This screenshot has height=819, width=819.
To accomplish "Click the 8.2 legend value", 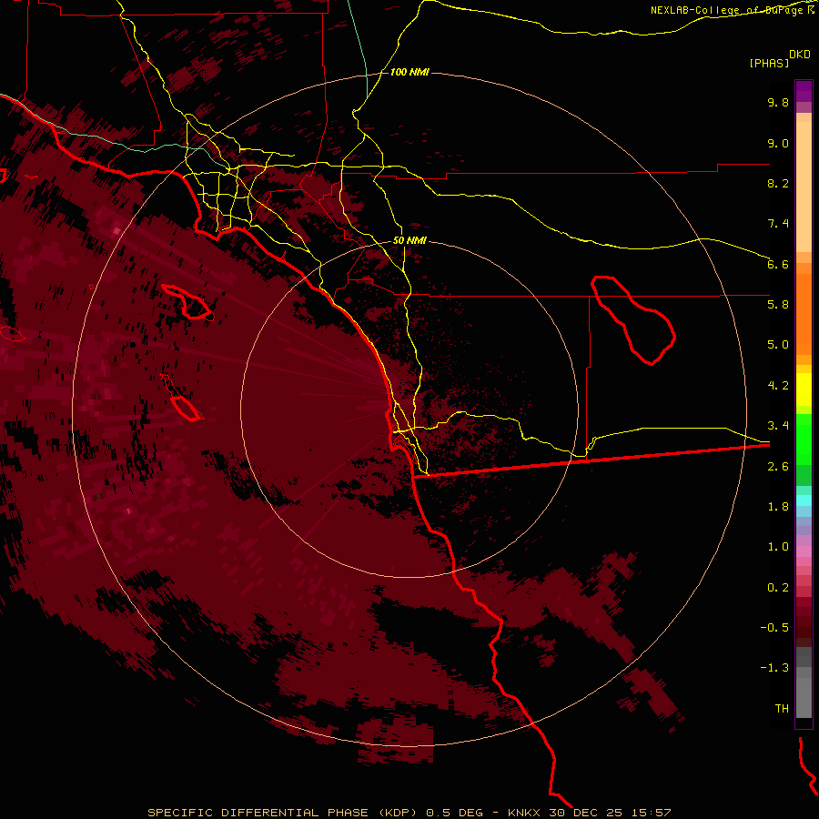I will tap(778, 183).
